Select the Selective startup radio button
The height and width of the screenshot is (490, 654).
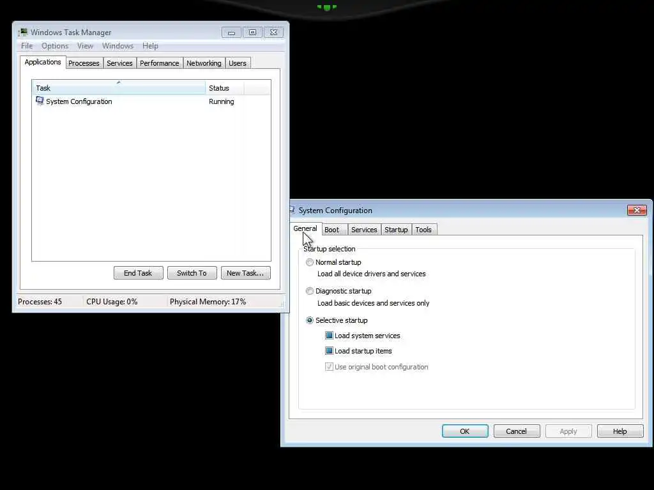310,320
